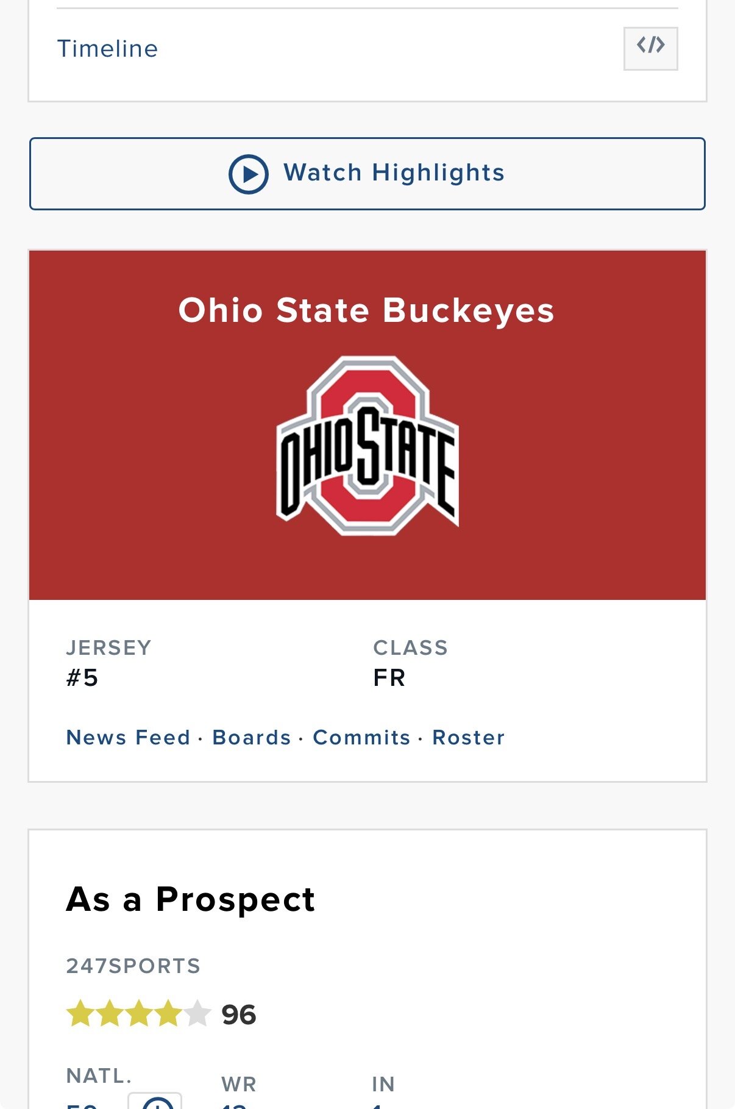Click the Watch Highlights button text
The image size is (735, 1109).
tap(394, 173)
